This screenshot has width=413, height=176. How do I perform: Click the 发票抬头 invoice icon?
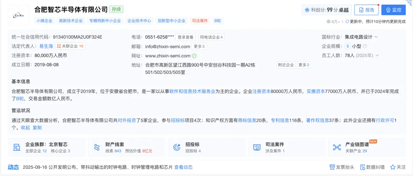(332, 167)
